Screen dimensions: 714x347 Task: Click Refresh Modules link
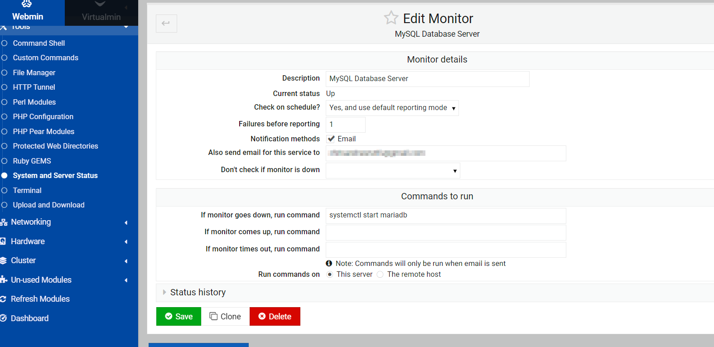40,299
